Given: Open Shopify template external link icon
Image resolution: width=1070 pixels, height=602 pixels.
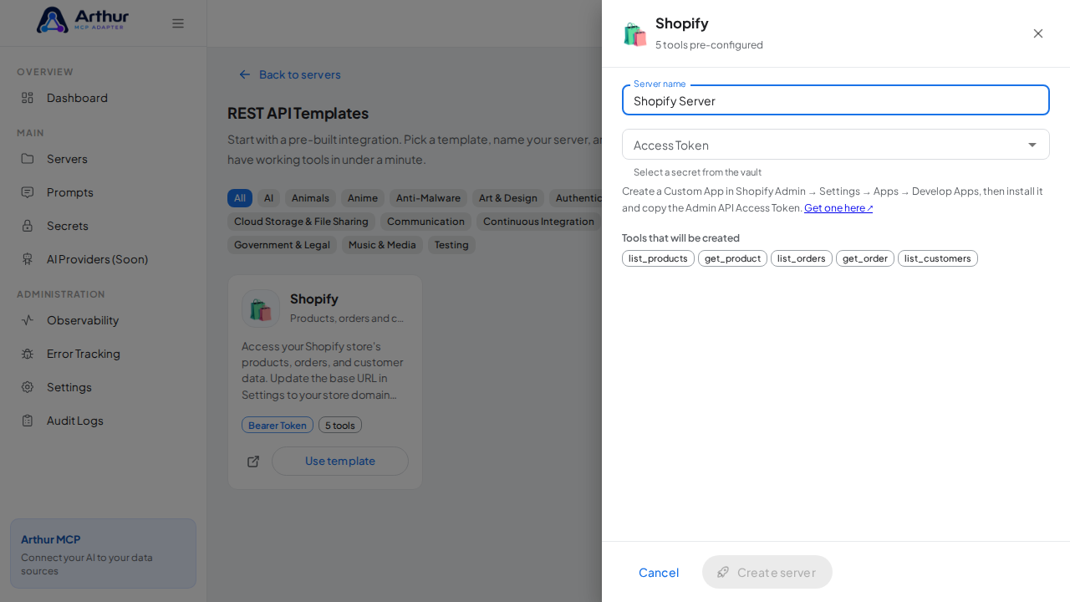Looking at the screenshot, I should click(253, 462).
